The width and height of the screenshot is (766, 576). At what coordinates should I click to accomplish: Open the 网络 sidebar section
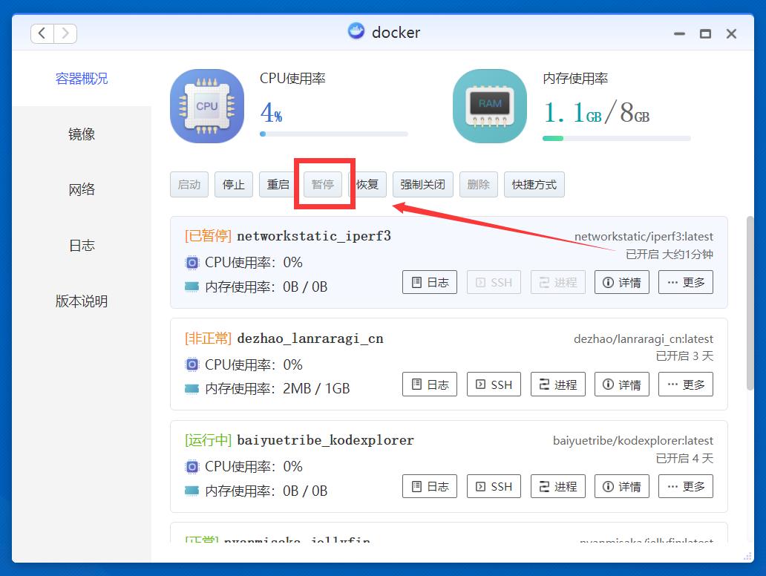pos(82,189)
